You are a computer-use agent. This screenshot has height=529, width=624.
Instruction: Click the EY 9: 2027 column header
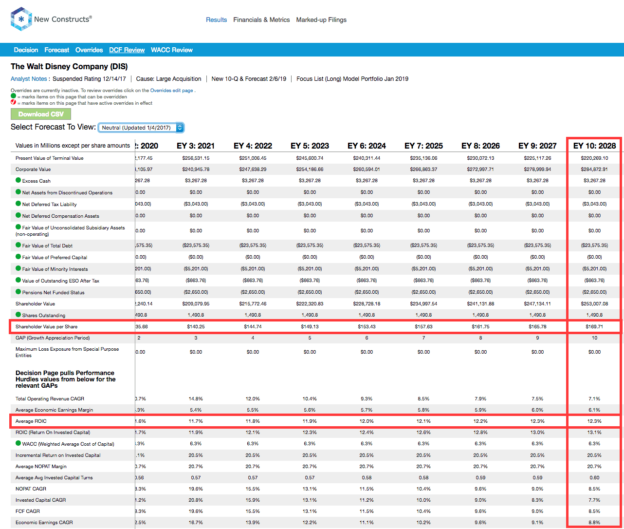click(x=537, y=146)
